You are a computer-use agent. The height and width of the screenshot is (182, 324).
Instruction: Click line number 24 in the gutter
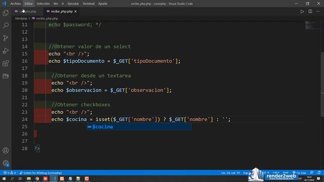point(24,119)
